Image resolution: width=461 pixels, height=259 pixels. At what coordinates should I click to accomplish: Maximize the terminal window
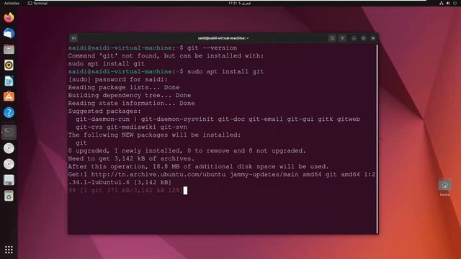[363, 38]
